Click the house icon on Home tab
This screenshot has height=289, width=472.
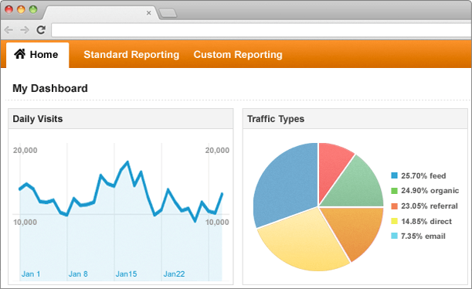(20, 54)
